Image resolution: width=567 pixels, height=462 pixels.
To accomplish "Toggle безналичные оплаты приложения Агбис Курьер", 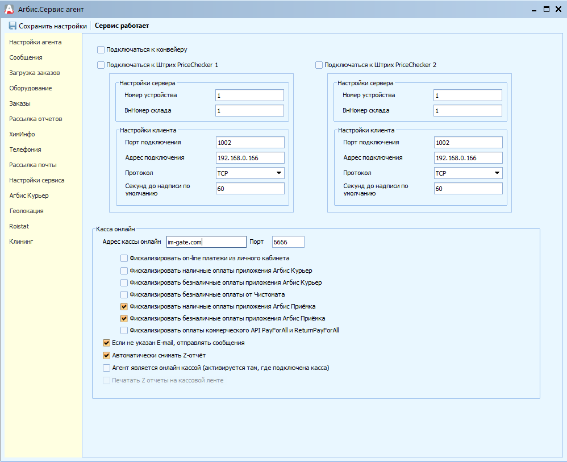I will click(124, 282).
